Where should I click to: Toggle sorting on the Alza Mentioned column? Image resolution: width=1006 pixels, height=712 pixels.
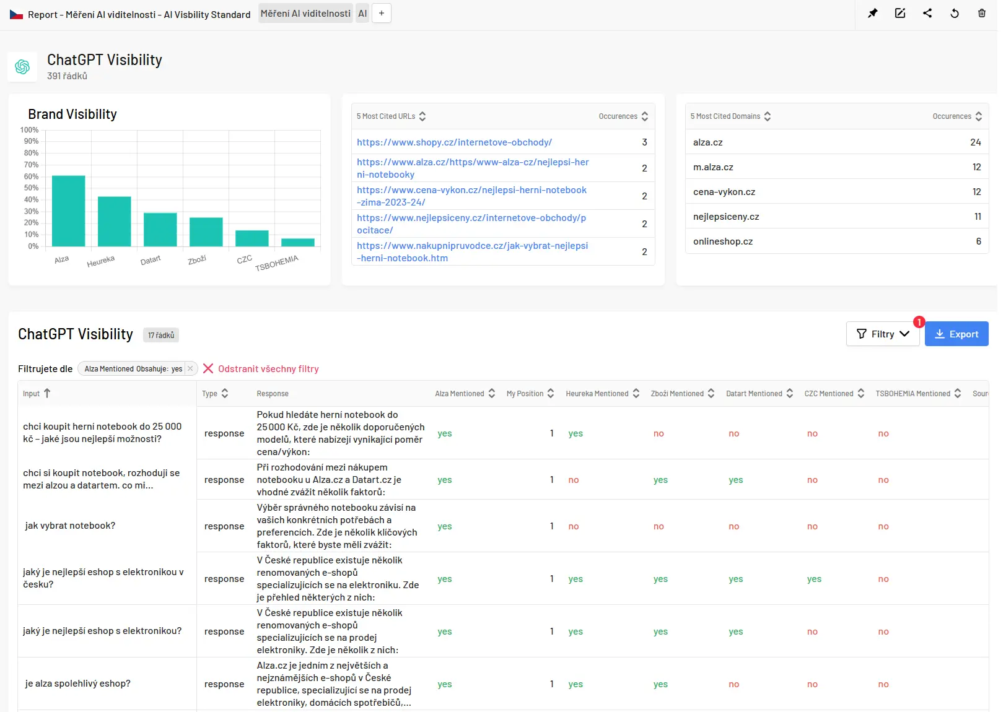click(x=491, y=393)
